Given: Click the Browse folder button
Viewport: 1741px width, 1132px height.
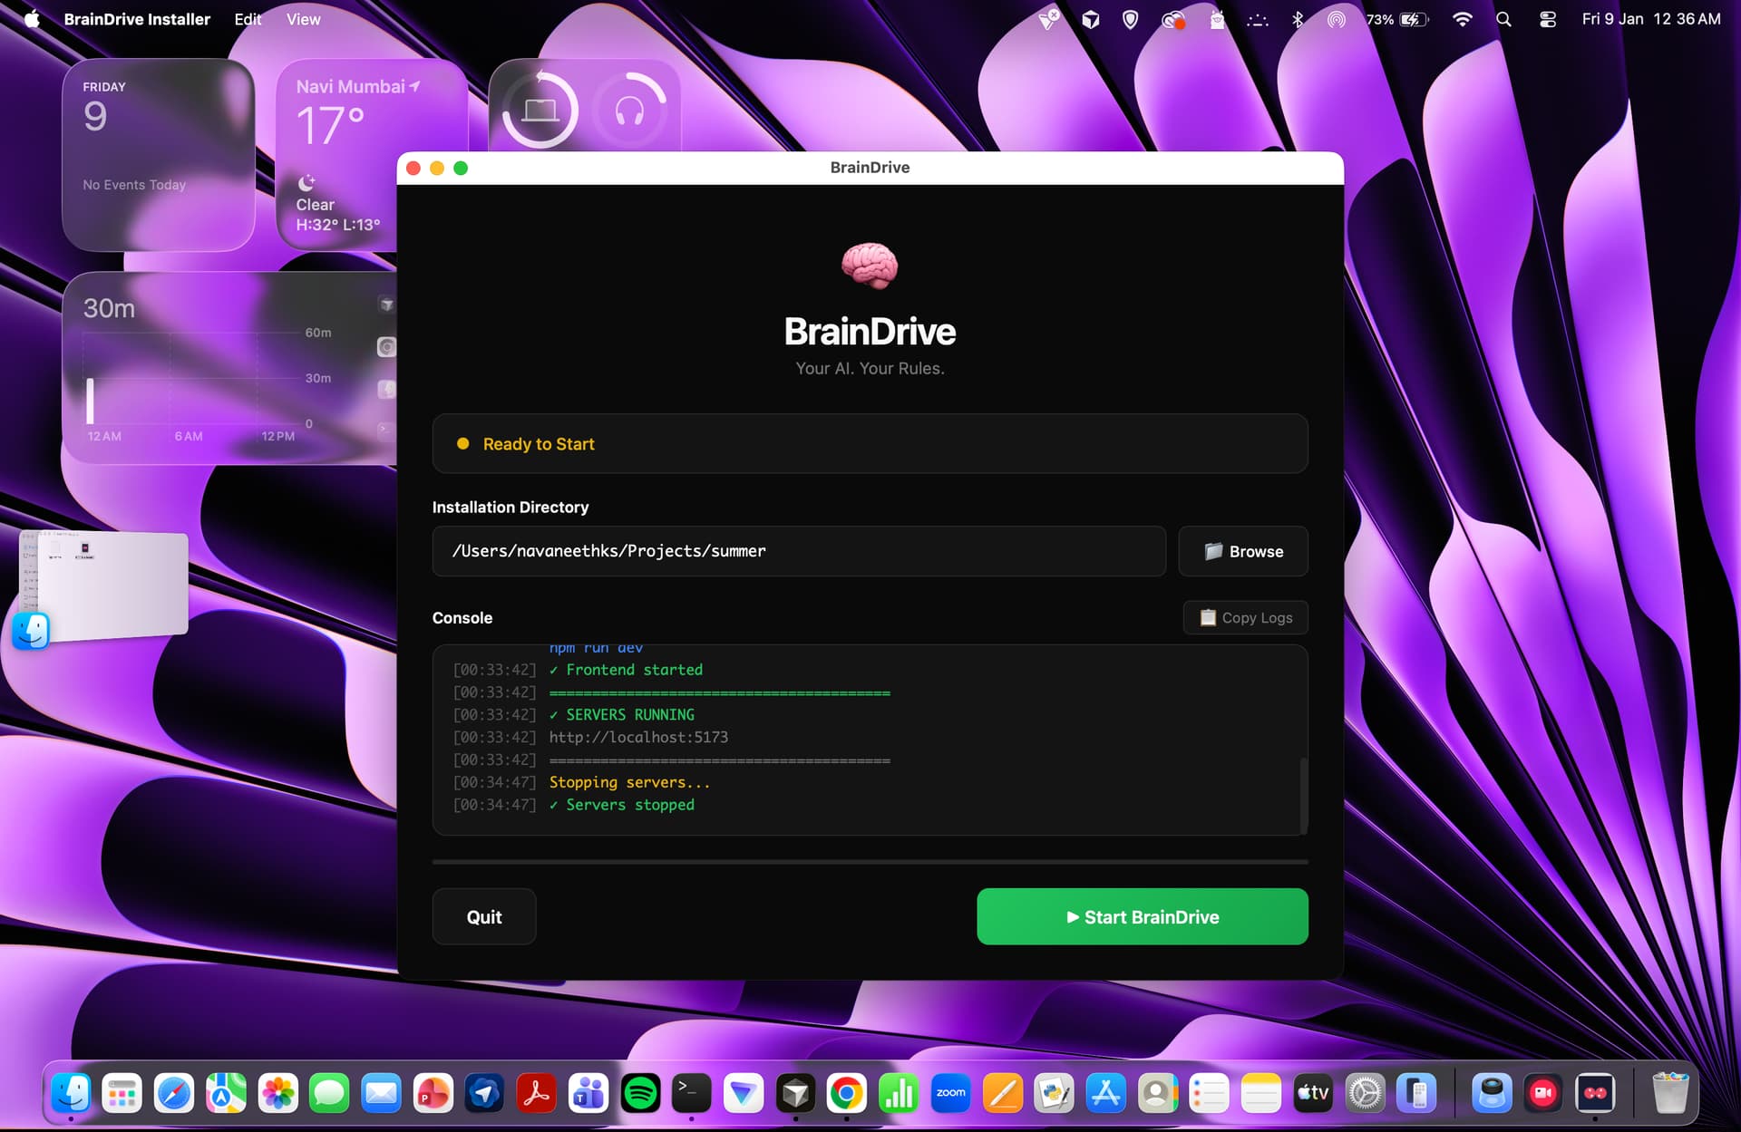Looking at the screenshot, I should (1242, 551).
